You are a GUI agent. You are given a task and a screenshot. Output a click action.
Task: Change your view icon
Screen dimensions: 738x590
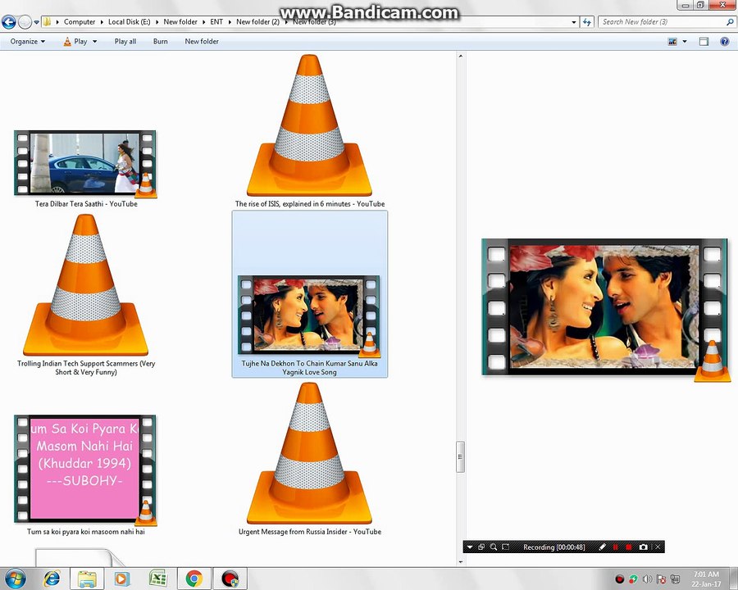pyautogui.click(x=672, y=42)
